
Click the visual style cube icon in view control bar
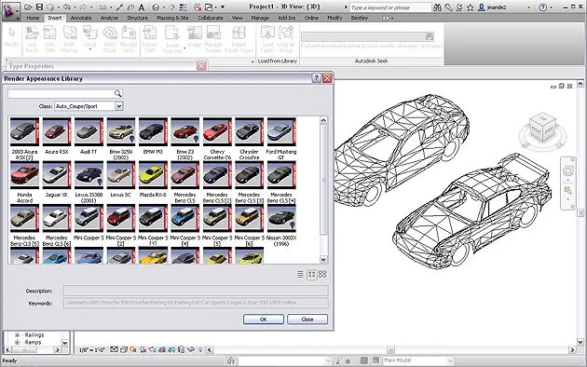click(x=124, y=349)
